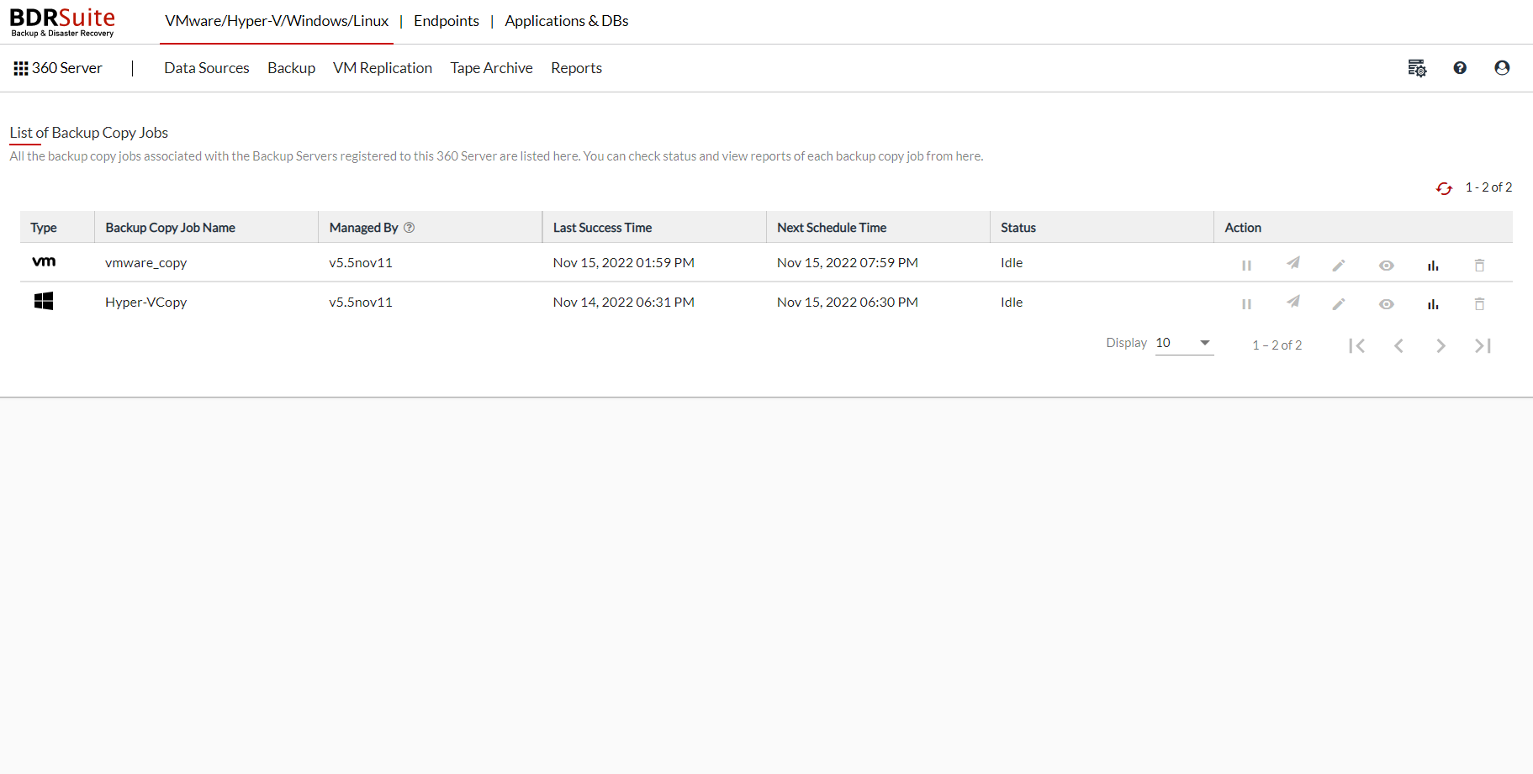Click Backup Copy Job Name column header
The height and width of the screenshot is (774, 1533).
170,228
